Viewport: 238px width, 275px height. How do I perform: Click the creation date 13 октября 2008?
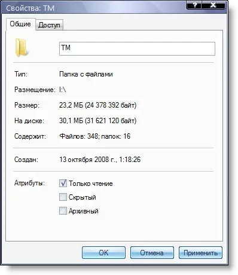click(x=100, y=160)
